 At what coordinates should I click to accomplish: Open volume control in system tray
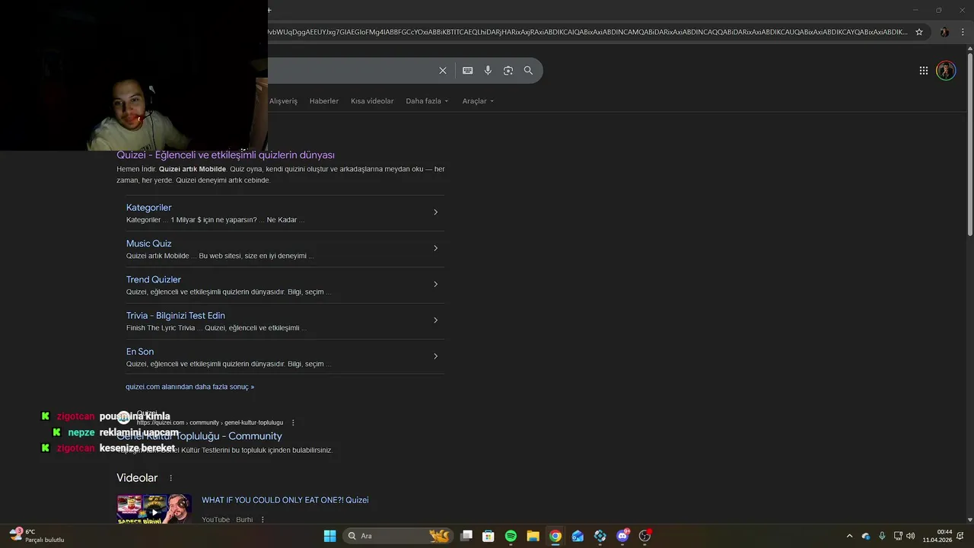[911, 536]
